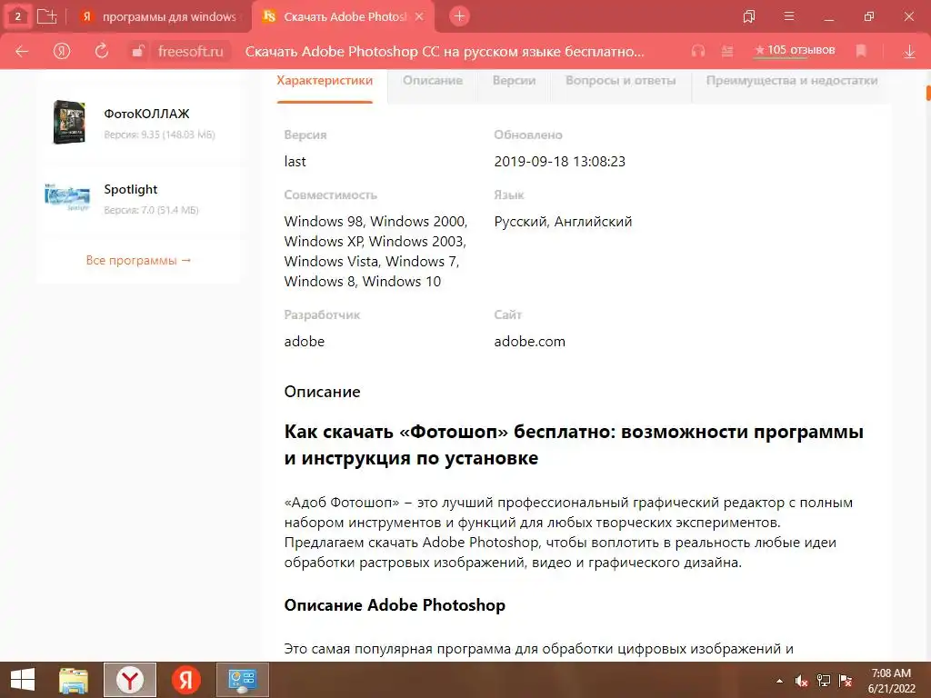
Task: Click the 'Русский, Английский' language value
Action: click(563, 222)
